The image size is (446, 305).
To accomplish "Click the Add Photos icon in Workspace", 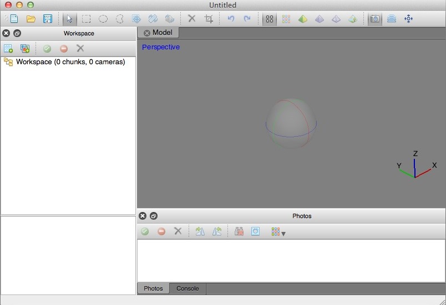I will (x=25, y=49).
